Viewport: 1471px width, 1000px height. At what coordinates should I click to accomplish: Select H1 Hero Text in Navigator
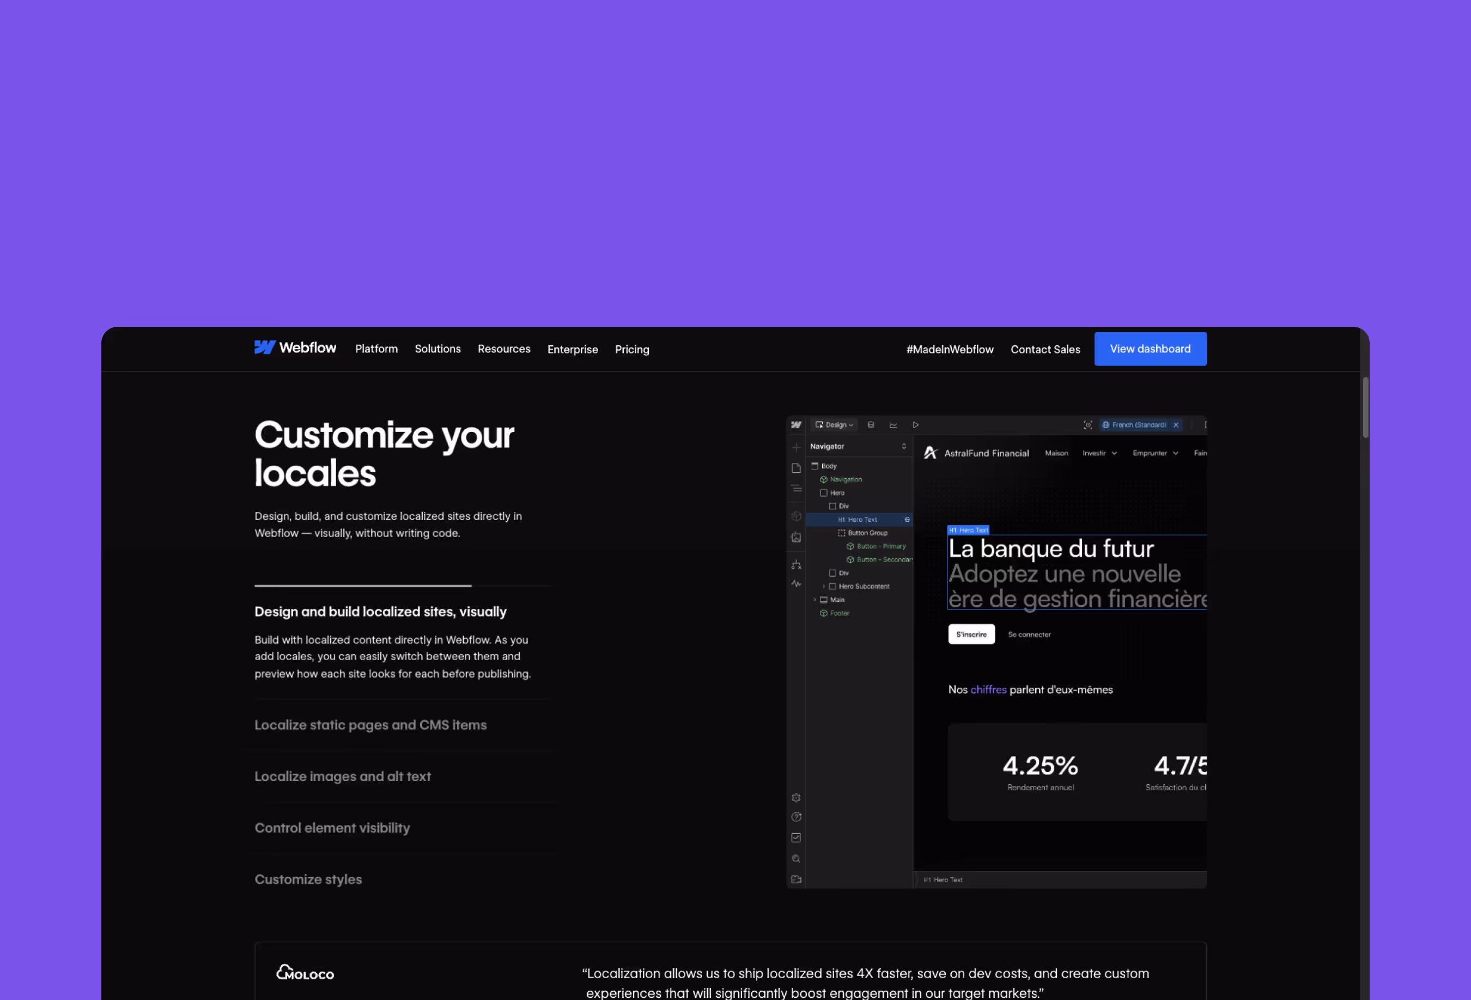point(861,520)
